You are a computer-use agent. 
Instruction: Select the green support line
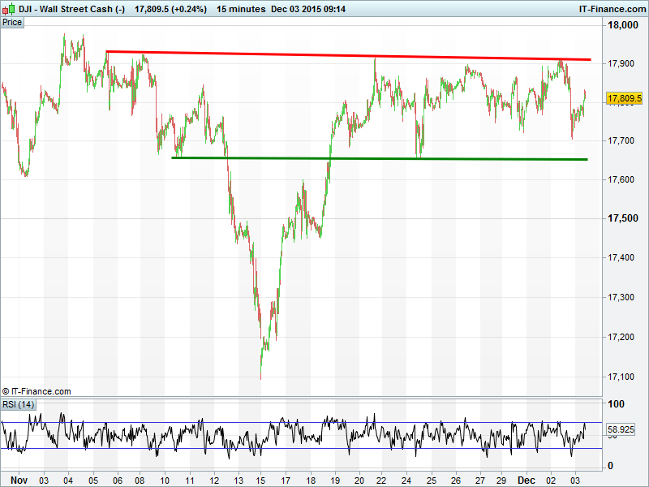(380, 158)
